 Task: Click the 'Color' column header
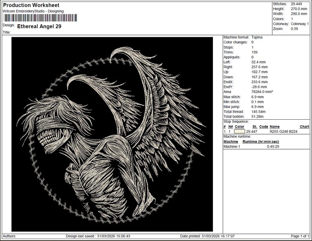(x=239, y=127)
